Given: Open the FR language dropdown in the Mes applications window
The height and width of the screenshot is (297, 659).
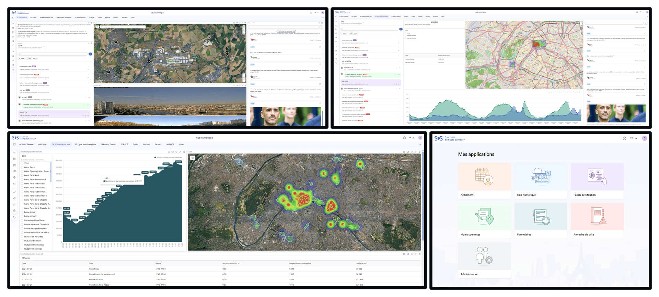Looking at the screenshot, I should pos(634,138).
